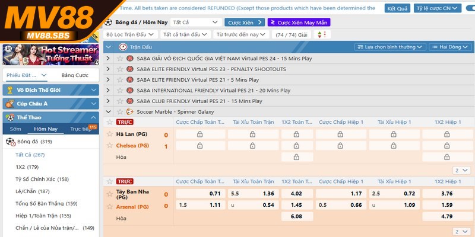
Task: Switch to the Sớm tab
Action: (x=15, y=129)
